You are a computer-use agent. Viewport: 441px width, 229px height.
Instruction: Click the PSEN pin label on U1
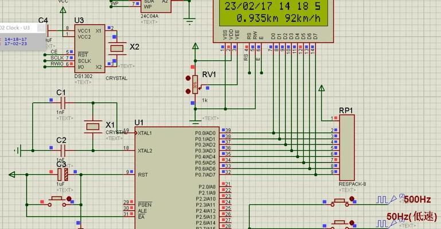[145, 204]
